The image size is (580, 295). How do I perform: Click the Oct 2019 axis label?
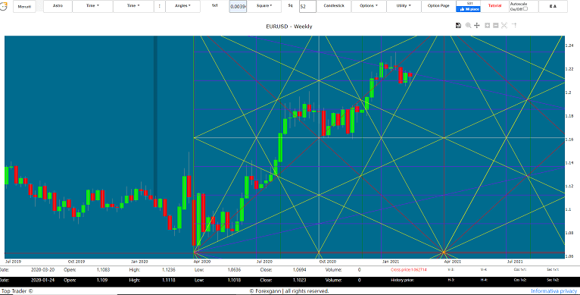click(x=76, y=262)
